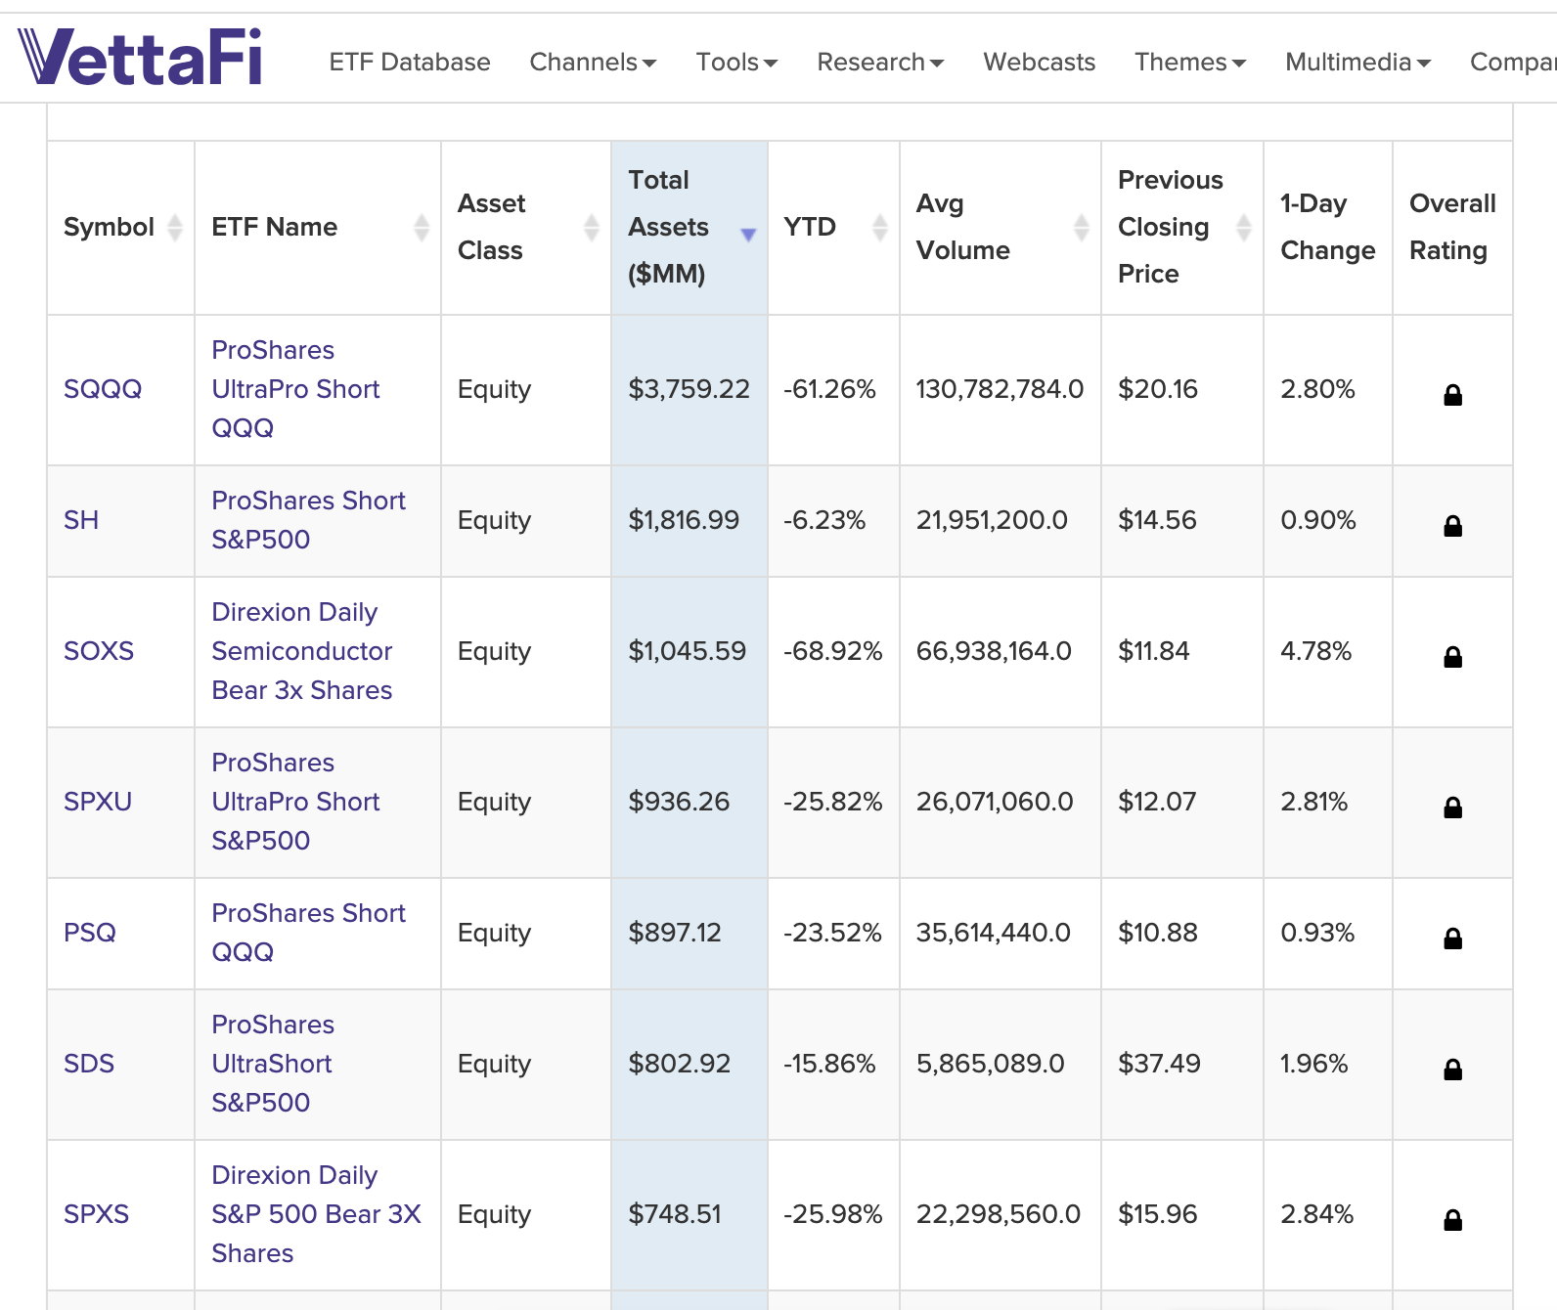Open the SQQQ symbol link

pyautogui.click(x=103, y=389)
